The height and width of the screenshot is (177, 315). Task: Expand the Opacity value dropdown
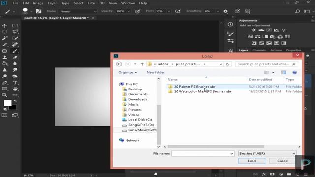[129, 11]
